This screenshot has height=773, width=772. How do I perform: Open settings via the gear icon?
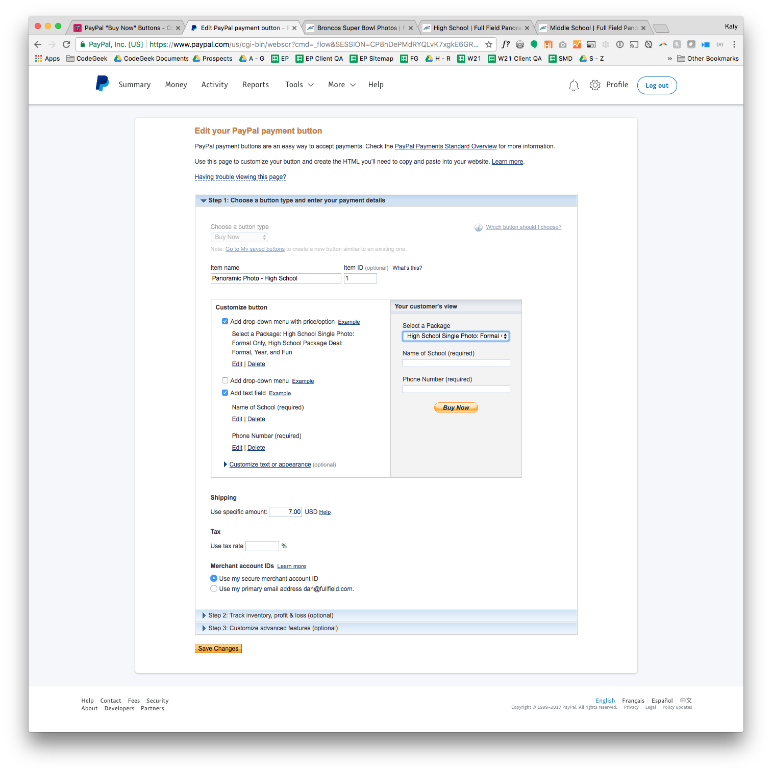tap(595, 85)
